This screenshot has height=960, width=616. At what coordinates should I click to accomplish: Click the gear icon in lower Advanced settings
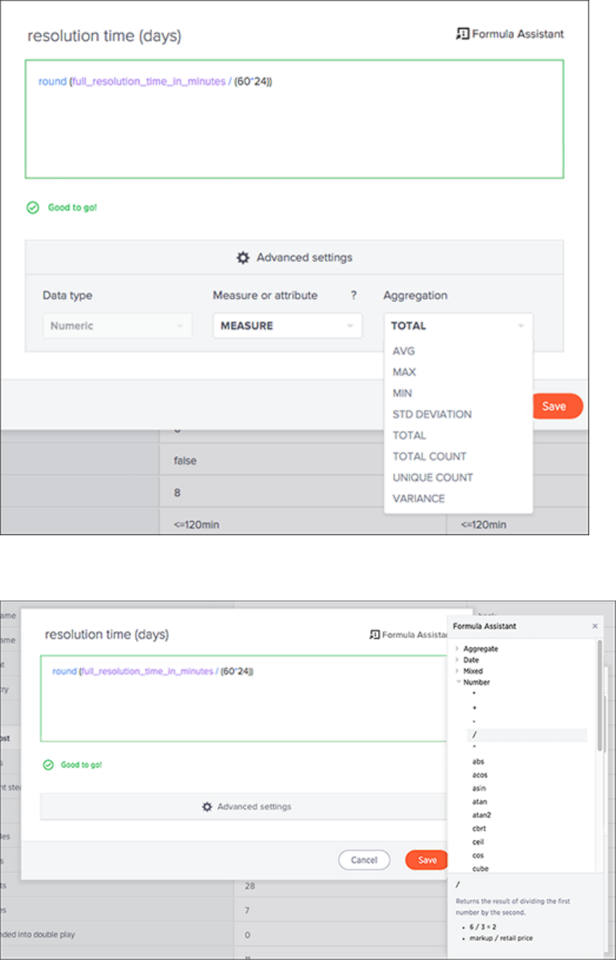(207, 806)
